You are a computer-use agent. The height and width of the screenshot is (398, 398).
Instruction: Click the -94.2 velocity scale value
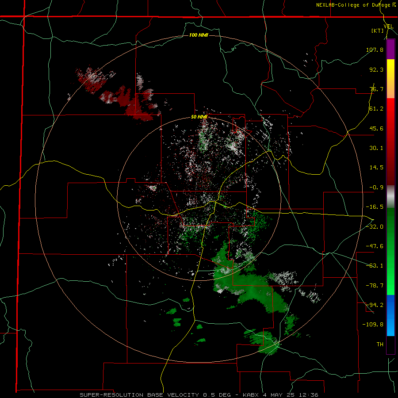[x=375, y=305]
